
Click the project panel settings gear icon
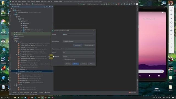tap(50, 7)
